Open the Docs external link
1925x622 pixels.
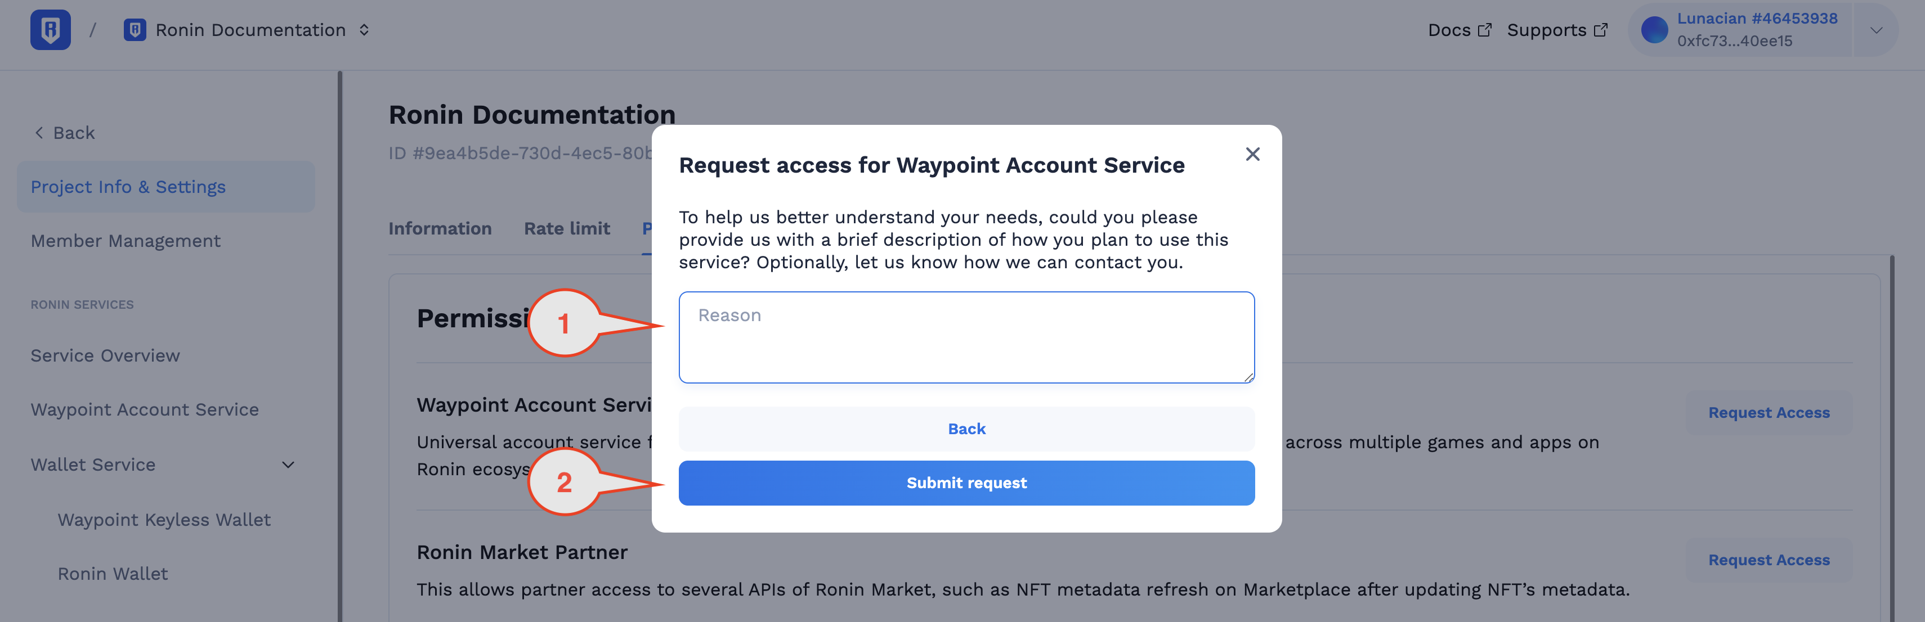click(1459, 30)
